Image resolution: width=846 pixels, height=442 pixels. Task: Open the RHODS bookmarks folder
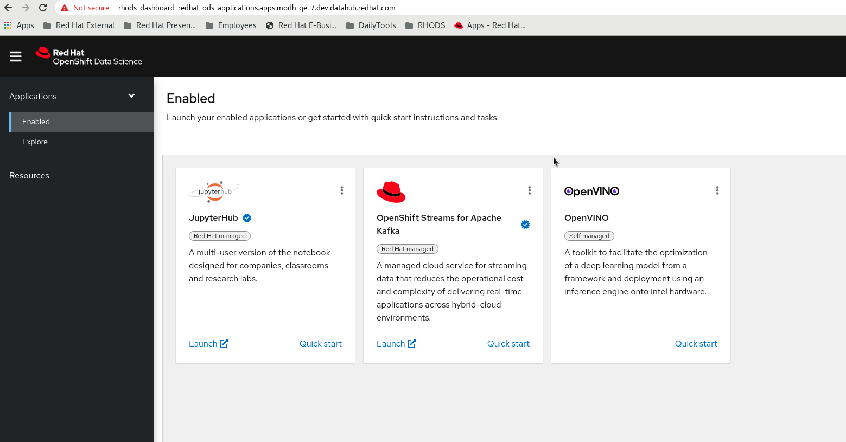425,25
